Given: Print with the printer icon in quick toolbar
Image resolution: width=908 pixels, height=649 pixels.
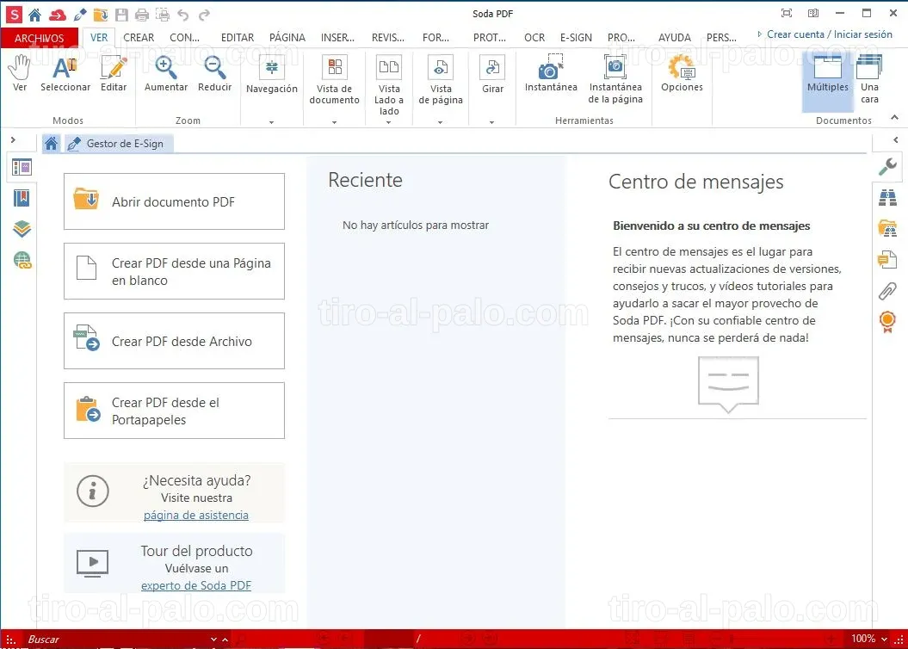Looking at the screenshot, I should 142,15.
